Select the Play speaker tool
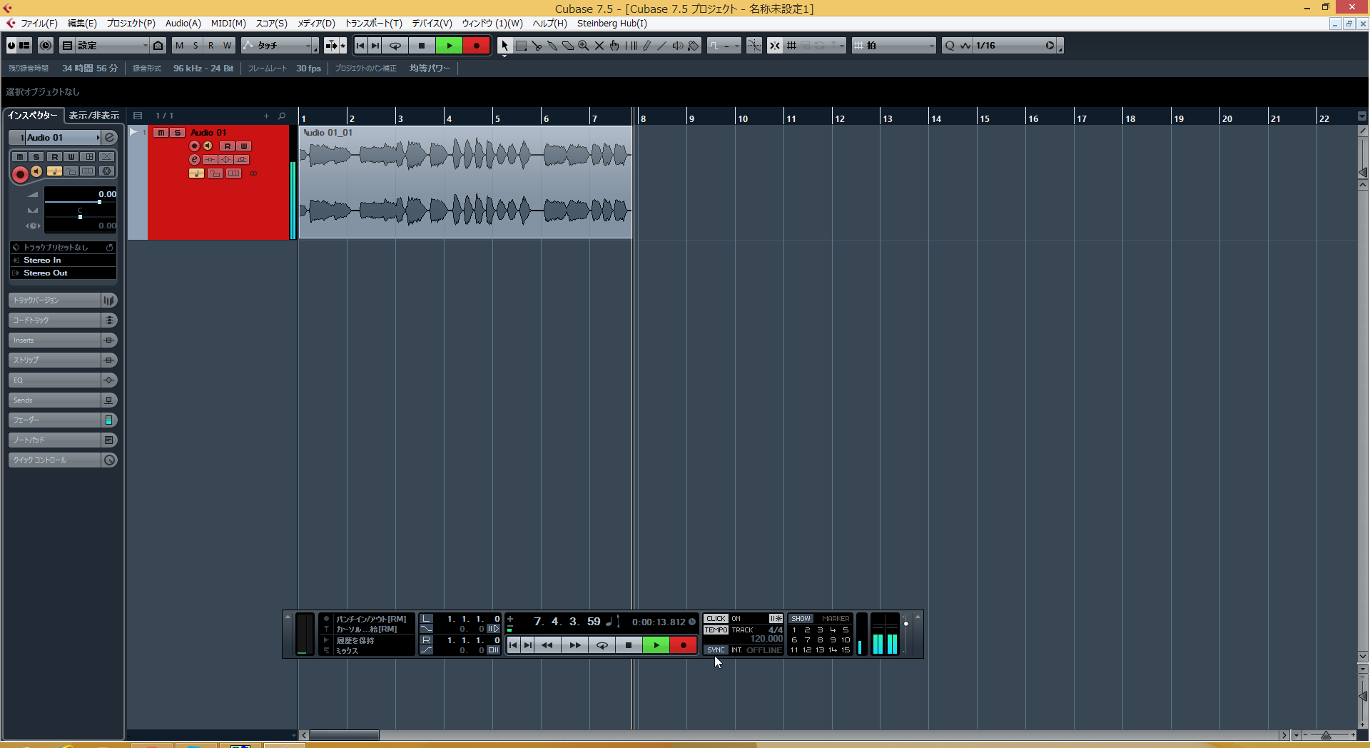This screenshot has height=748, width=1370. pos(678,46)
